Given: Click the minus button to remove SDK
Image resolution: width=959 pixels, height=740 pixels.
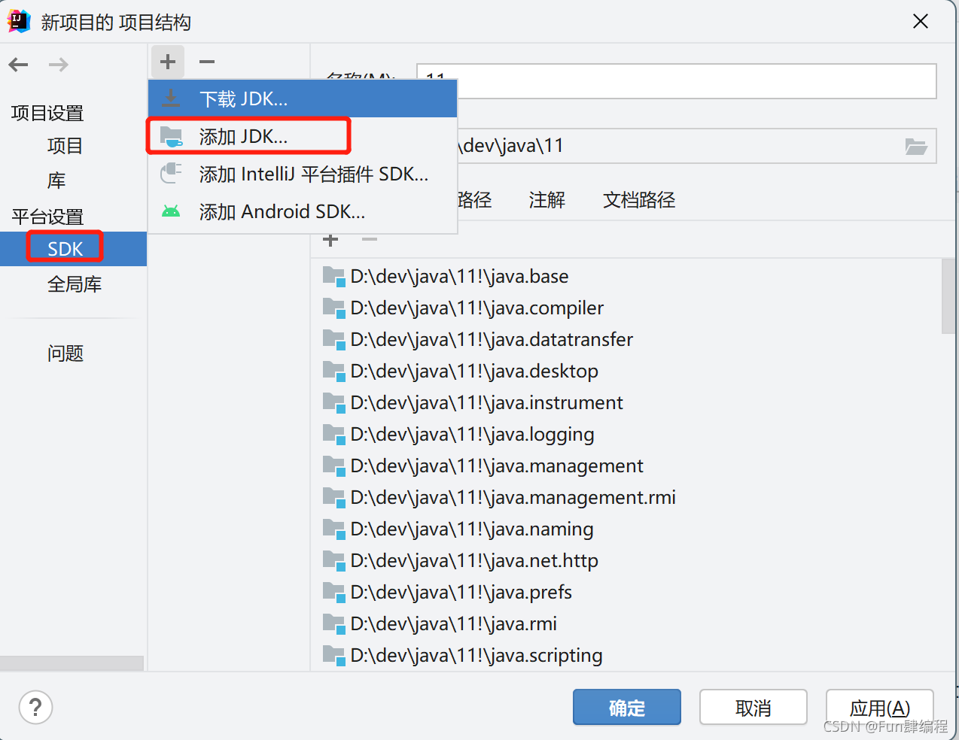Looking at the screenshot, I should (x=207, y=62).
